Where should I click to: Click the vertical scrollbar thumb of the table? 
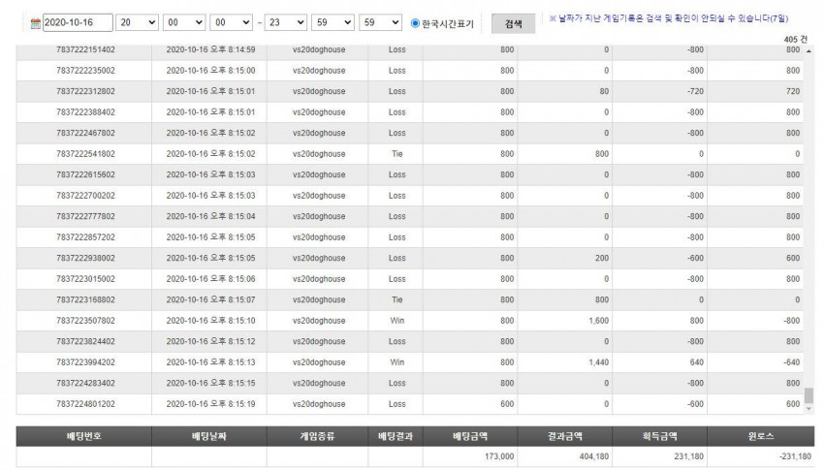pyautogui.click(x=808, y=395)
